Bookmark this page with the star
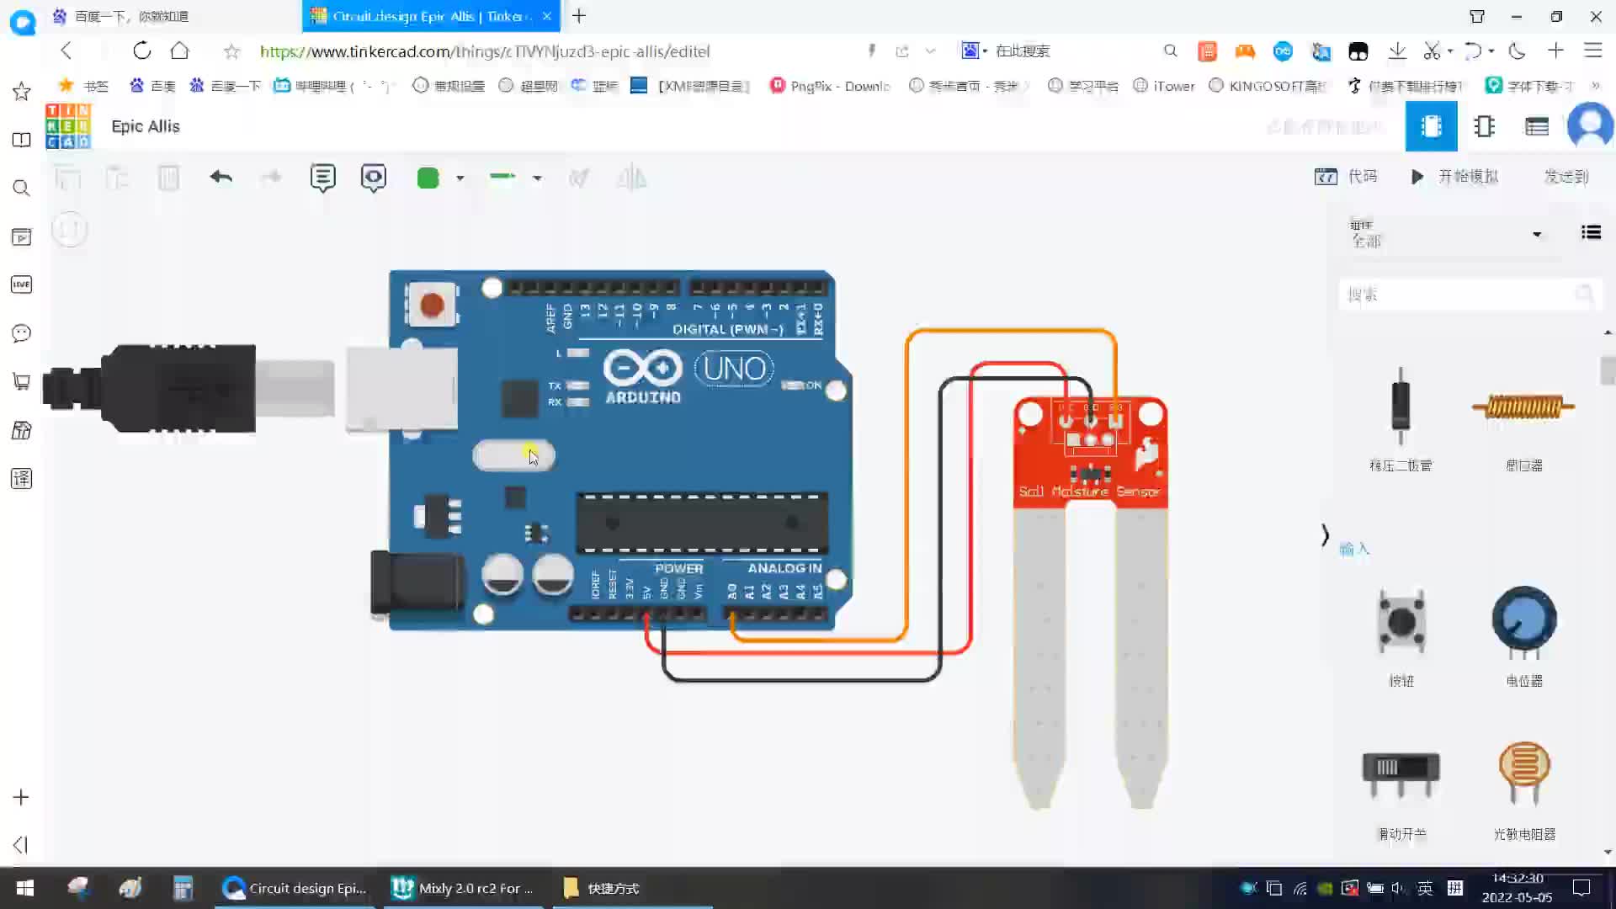 tap(231, 51)
